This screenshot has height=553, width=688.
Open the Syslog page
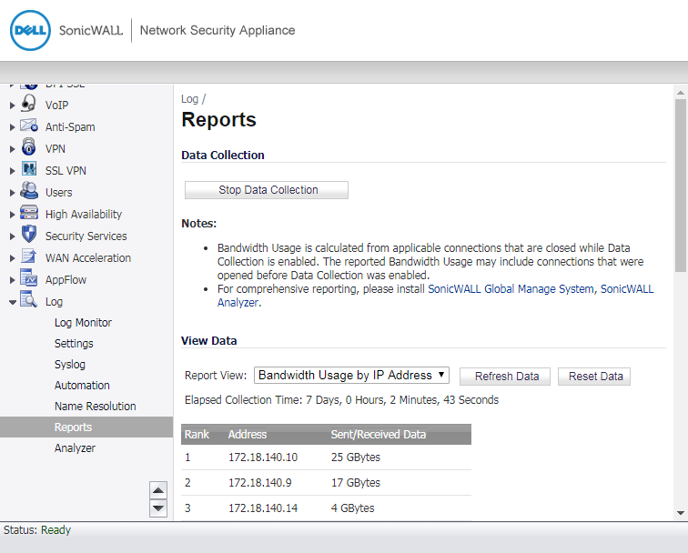tap(70, 365)
